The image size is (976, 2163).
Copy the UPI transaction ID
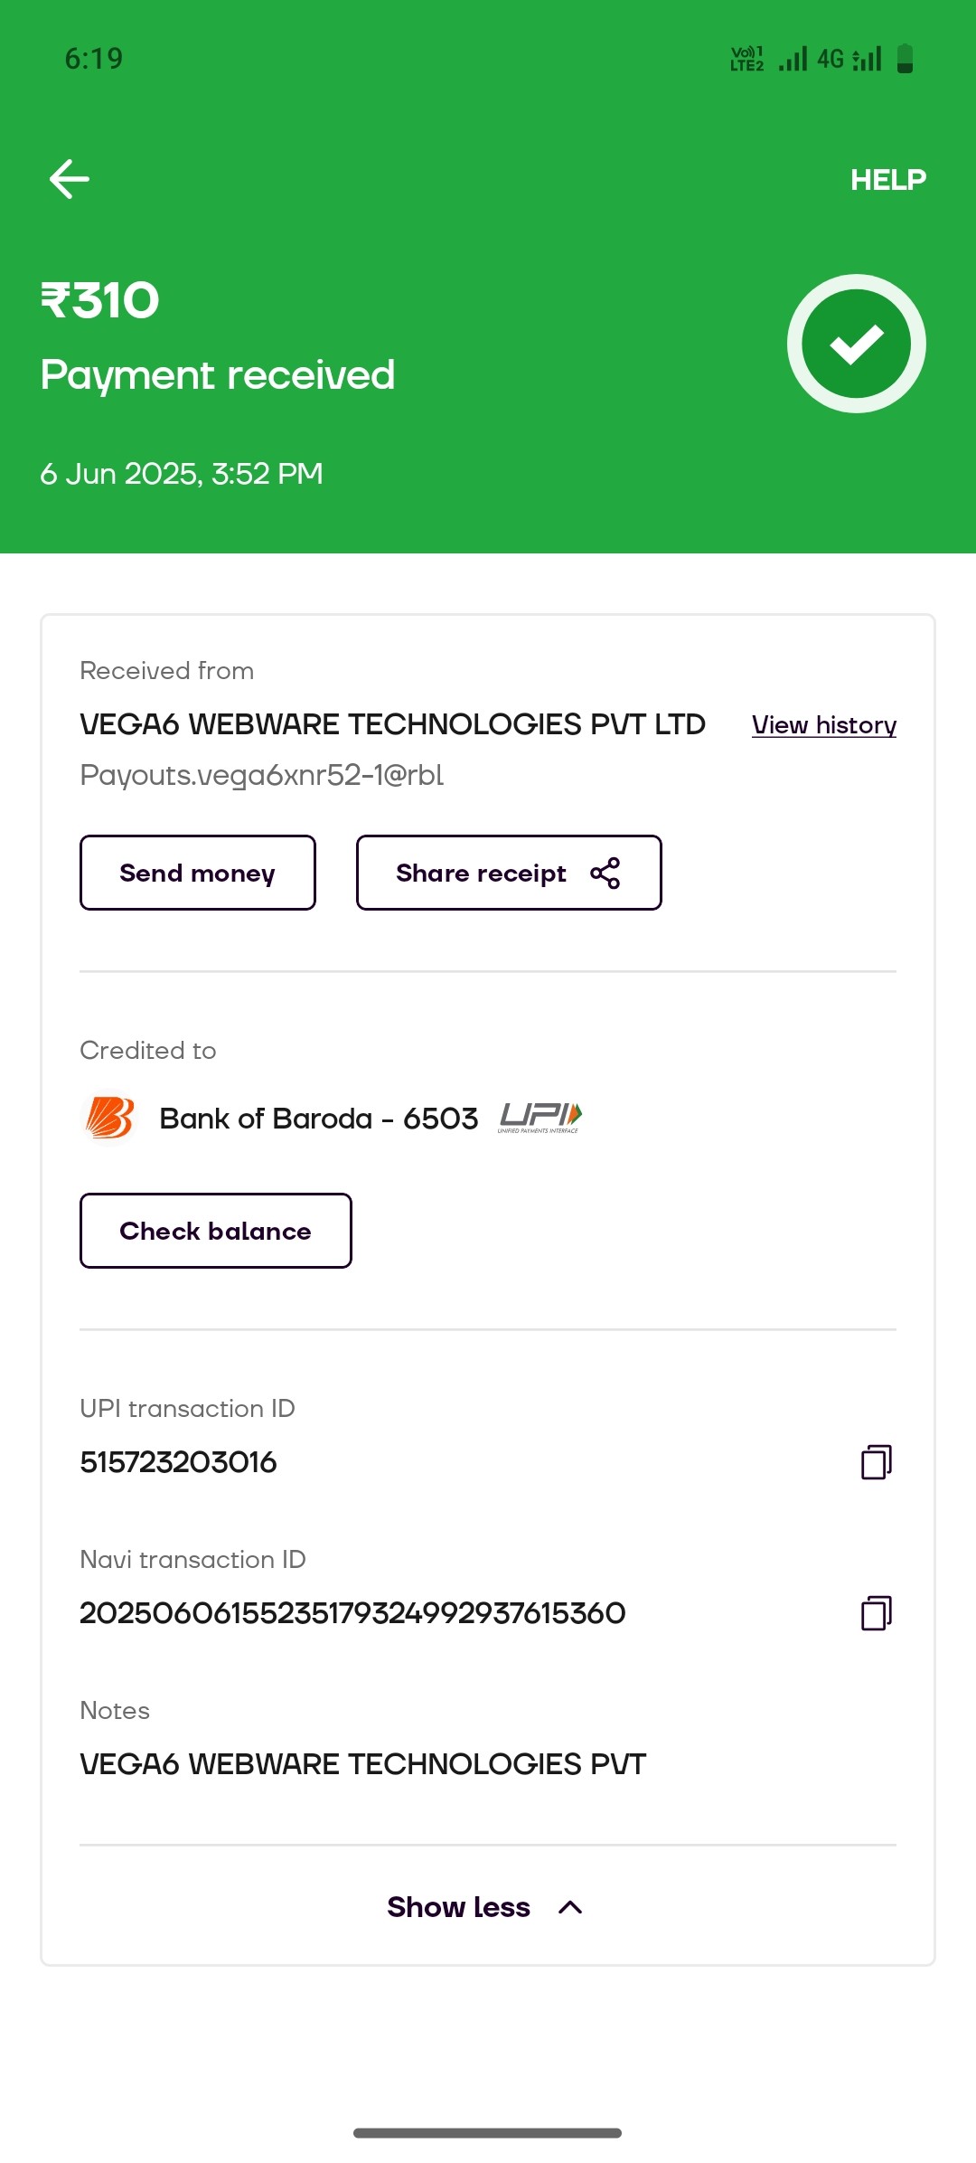pos(876,1461)
